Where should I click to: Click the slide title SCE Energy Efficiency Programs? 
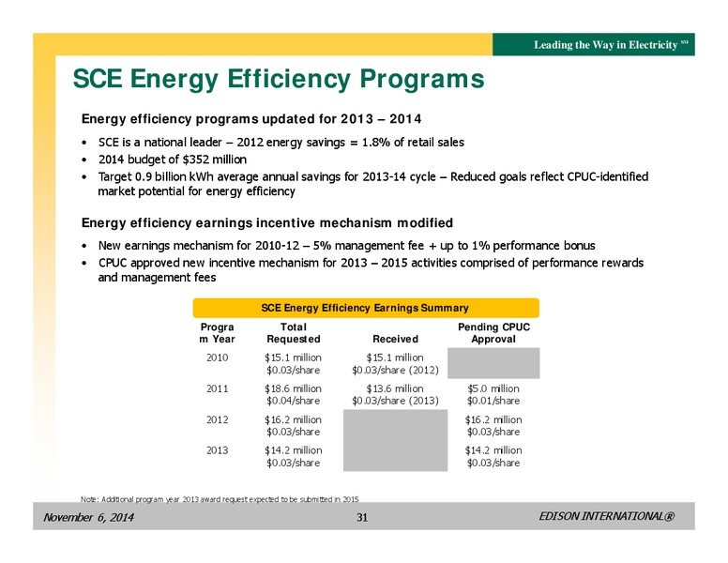pos(279,79)
